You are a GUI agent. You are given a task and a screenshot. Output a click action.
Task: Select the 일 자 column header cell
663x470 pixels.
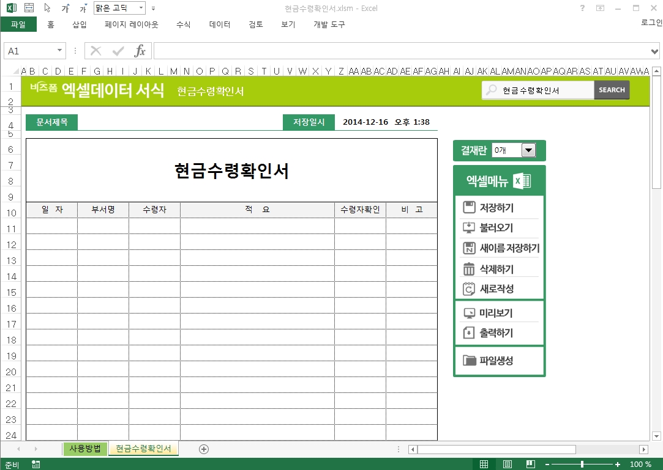pyautogui.click(x=51, y=210)
